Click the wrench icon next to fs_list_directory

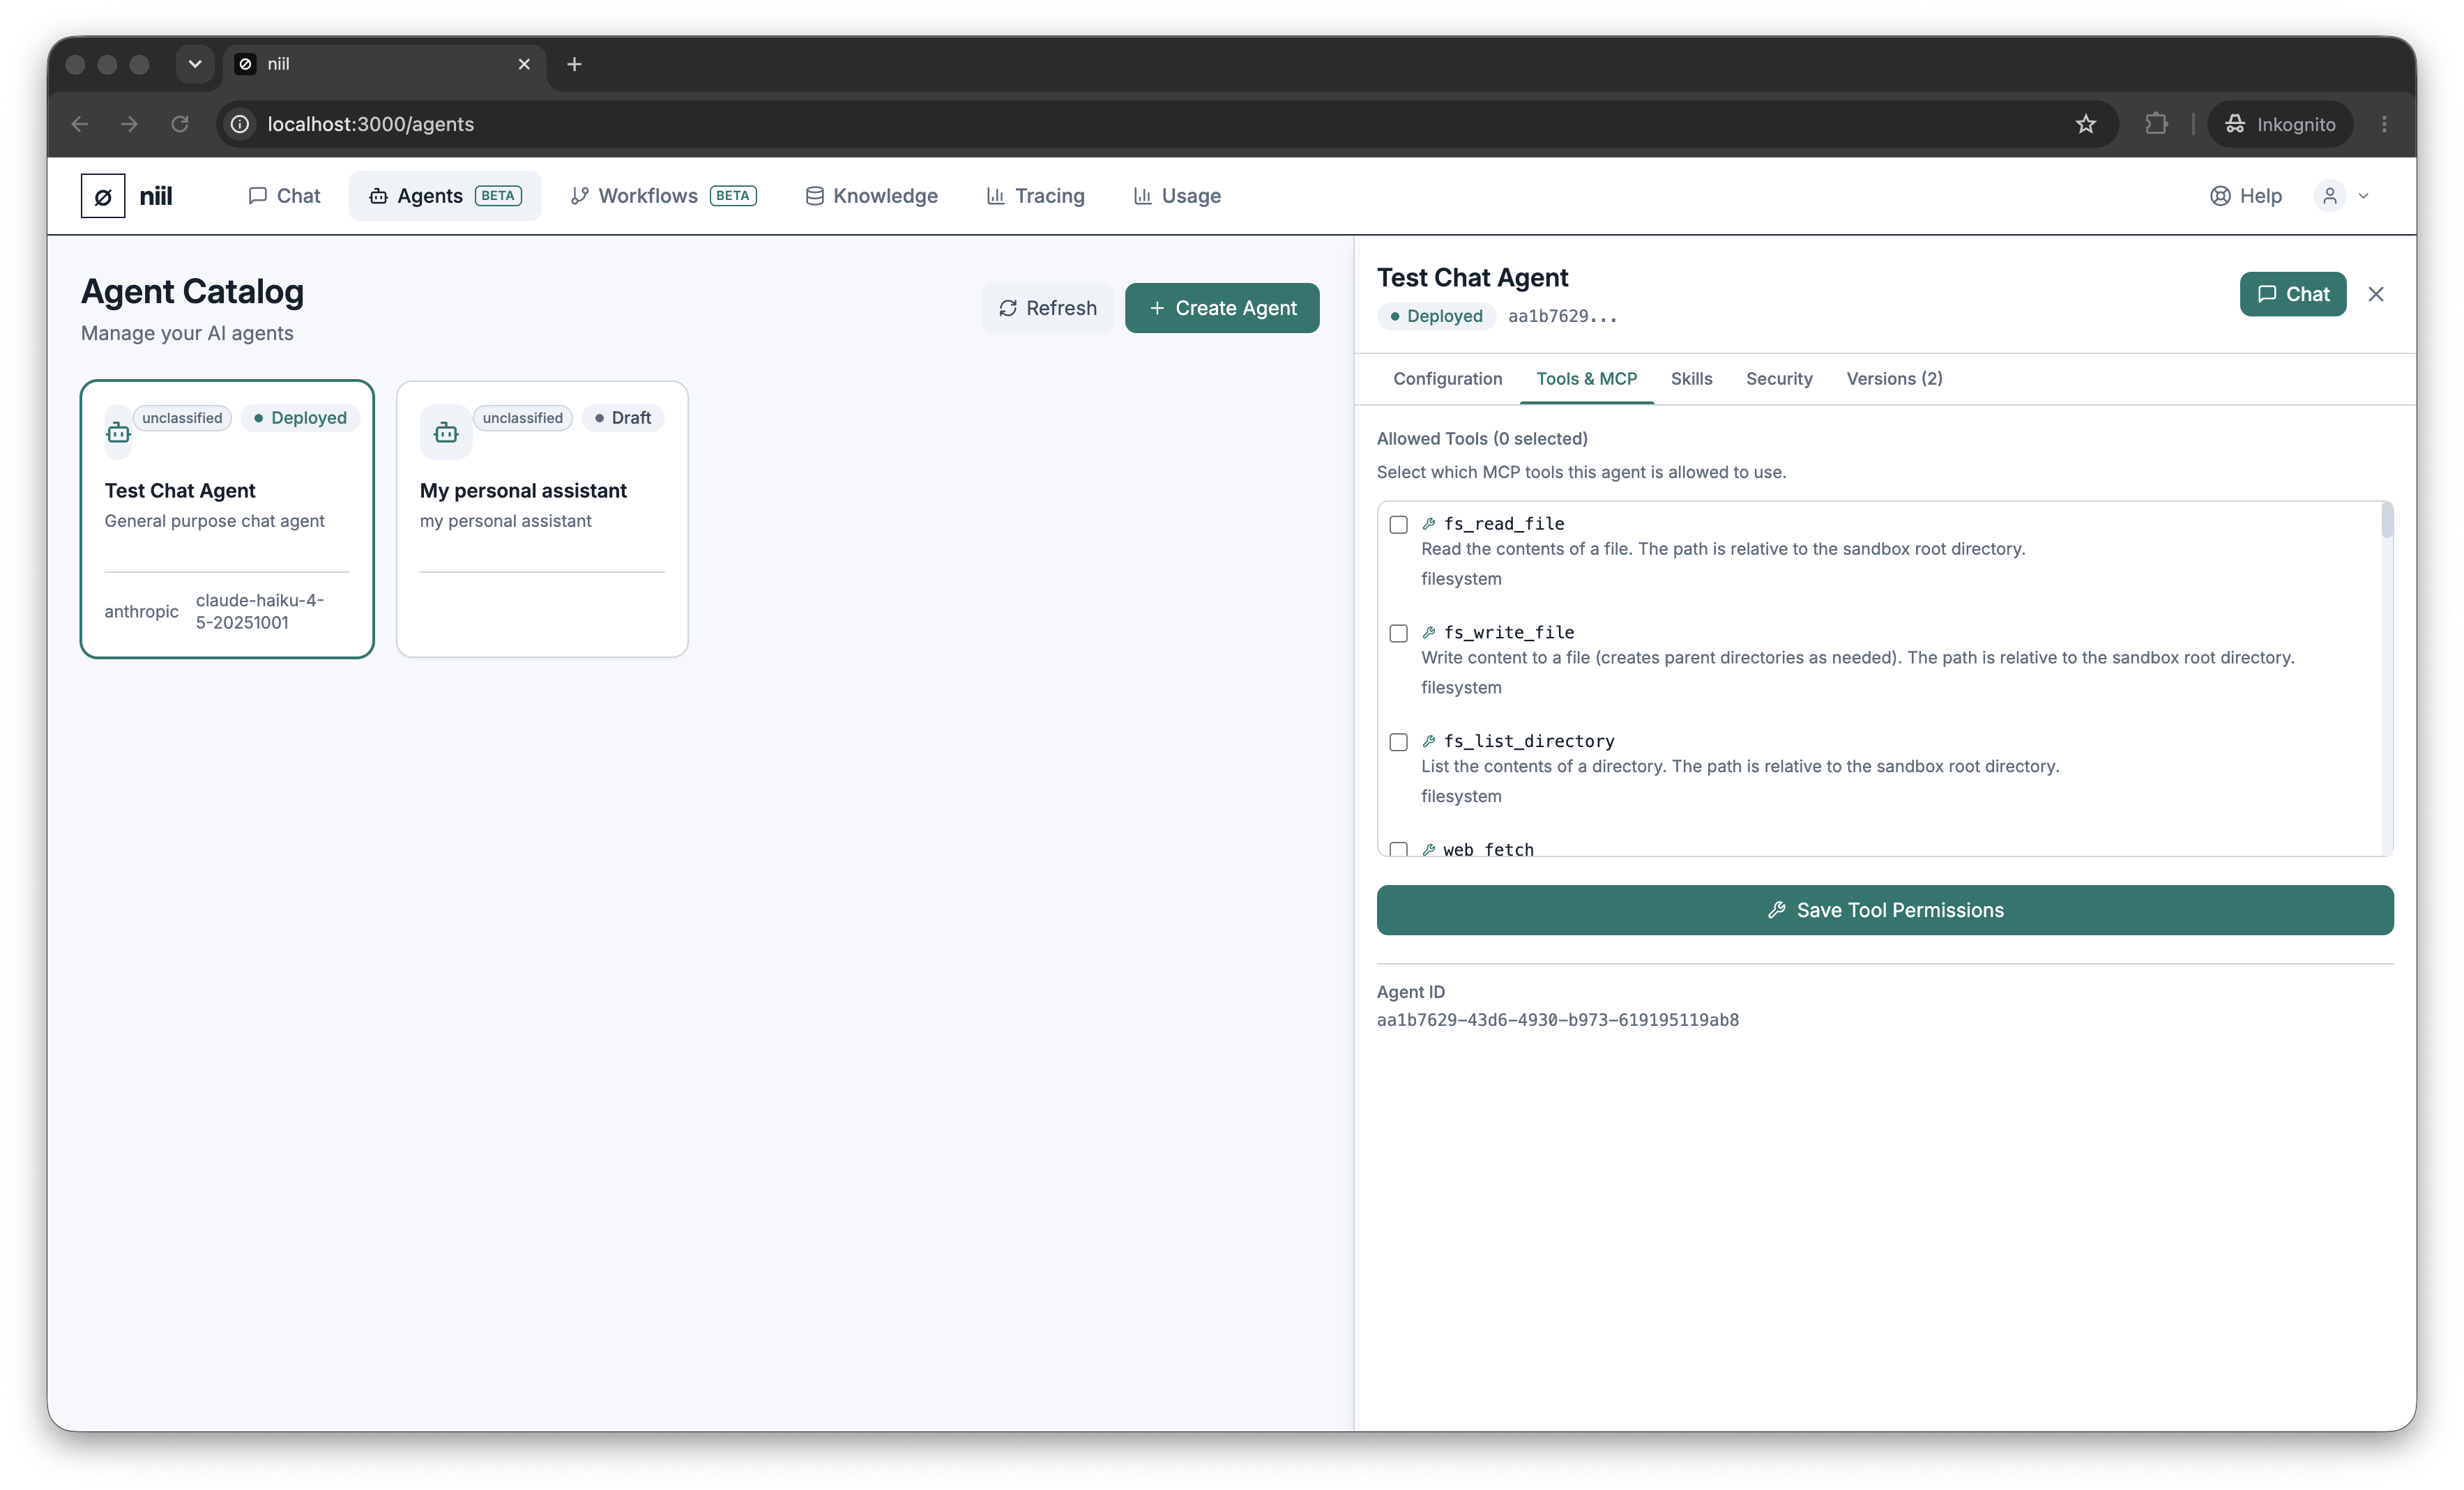[x=1429, y=742]
